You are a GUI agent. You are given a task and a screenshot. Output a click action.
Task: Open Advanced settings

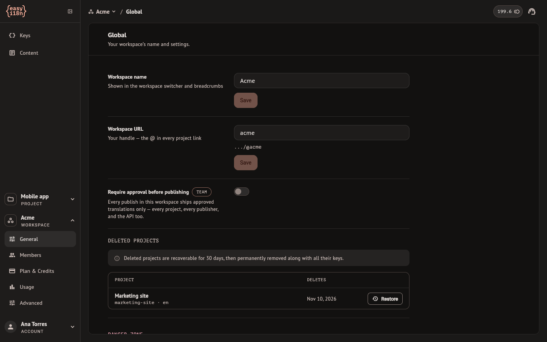[40, 303]
